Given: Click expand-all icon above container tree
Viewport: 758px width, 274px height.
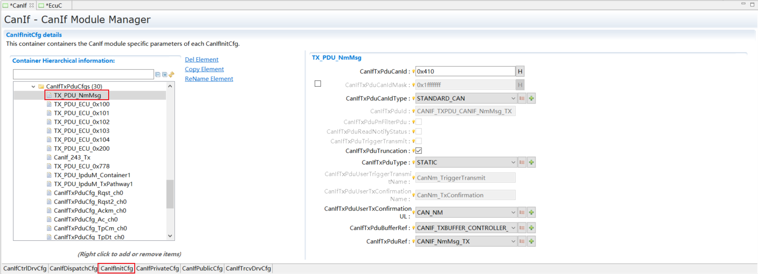Looking at the screenshot, I should (165, 75).
